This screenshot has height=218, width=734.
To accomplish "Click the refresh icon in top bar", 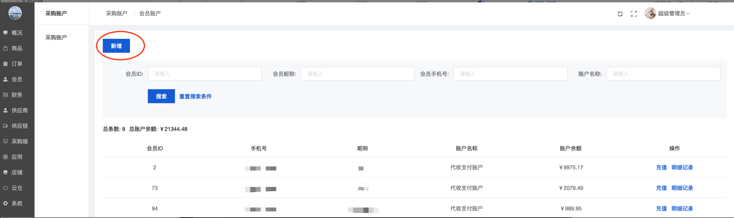I will click(620, 14).
